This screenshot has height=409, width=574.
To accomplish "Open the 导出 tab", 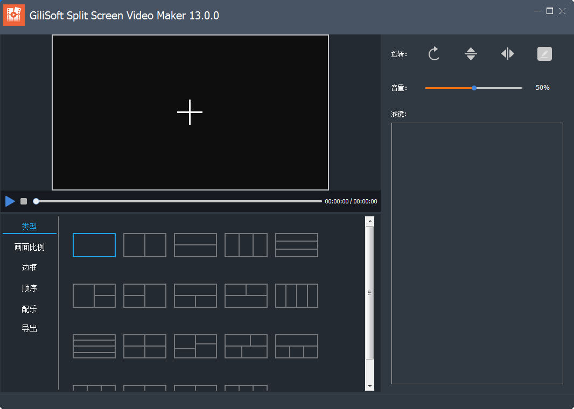I will tap(29, 328).
